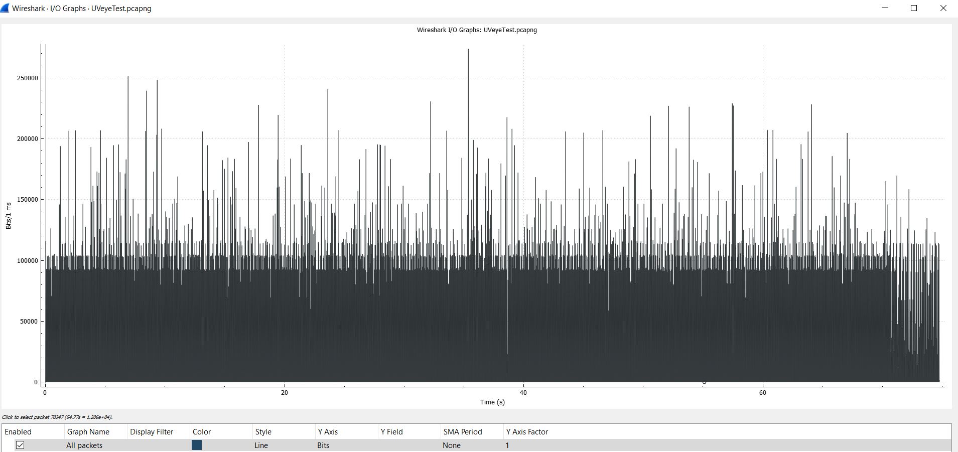Close the I/O Graphs window
The height and width of the screenshot is (452, 958).
point(943,9)
